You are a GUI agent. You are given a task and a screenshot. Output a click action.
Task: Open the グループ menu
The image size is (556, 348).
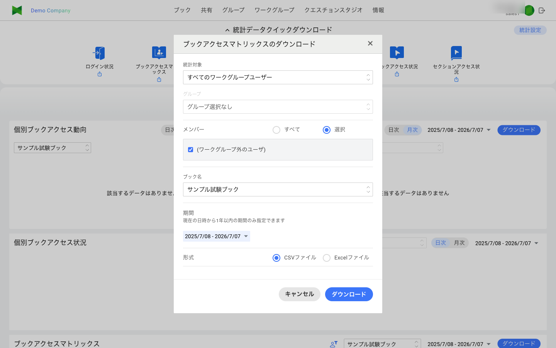tap(233, 10)
